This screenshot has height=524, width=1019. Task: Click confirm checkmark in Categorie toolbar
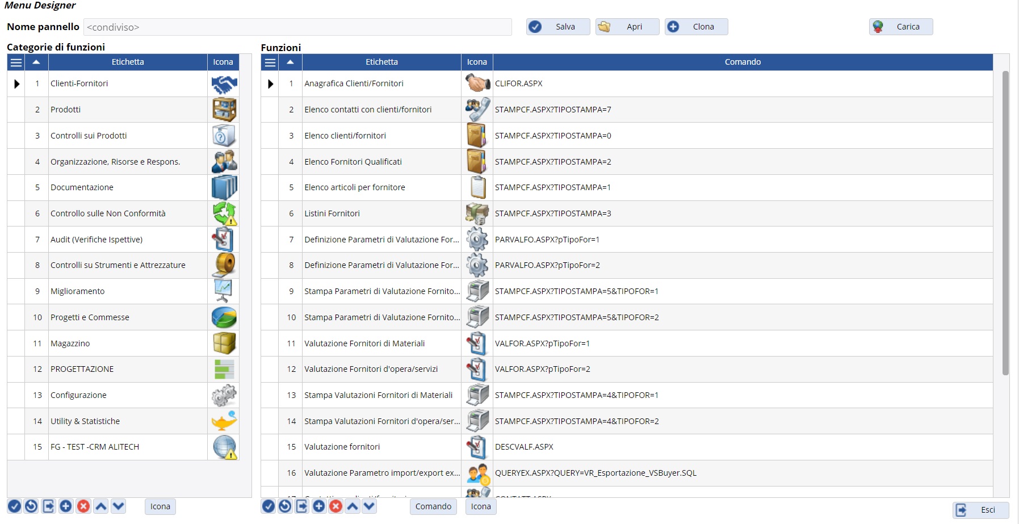click(15, 506)
